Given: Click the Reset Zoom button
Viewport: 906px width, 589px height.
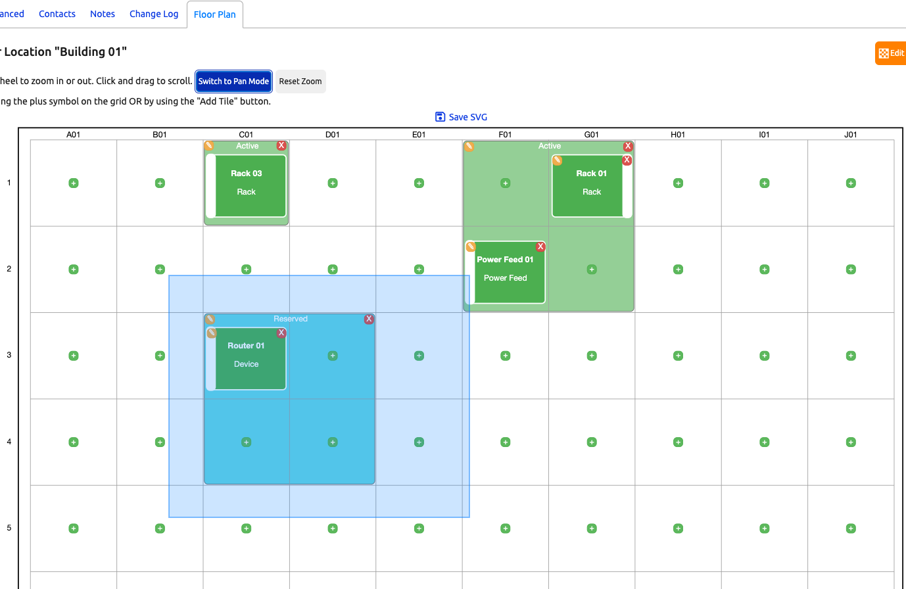Looking at the screenshot, I should pyautogui.click(x=300, y=81).
